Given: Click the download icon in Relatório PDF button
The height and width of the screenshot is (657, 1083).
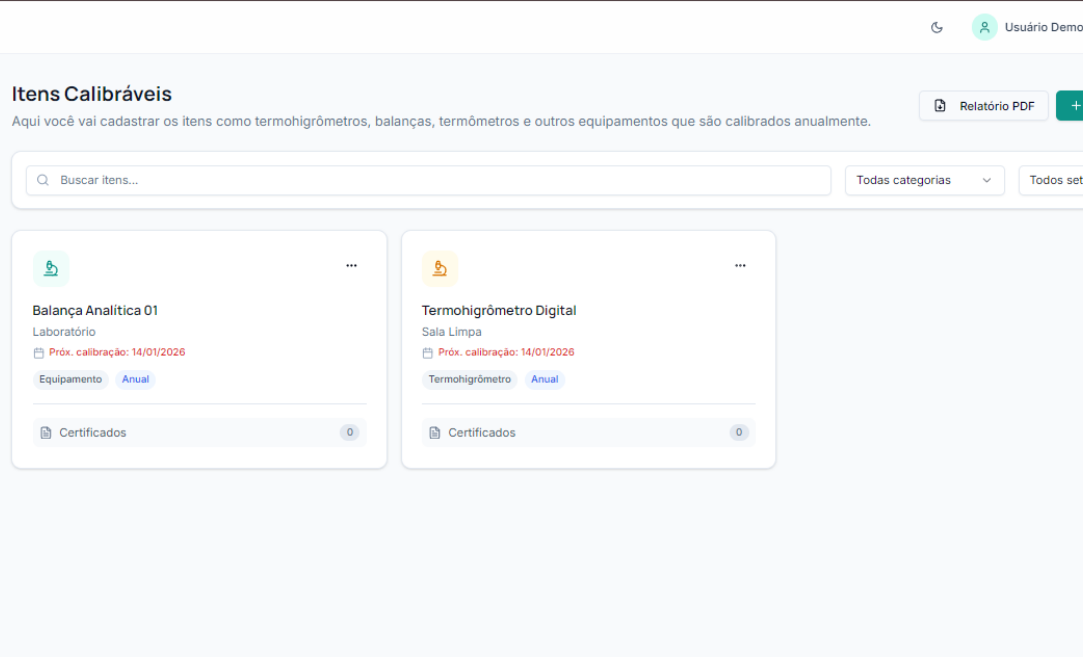Looking at the screenshot, I should [940, 106].
